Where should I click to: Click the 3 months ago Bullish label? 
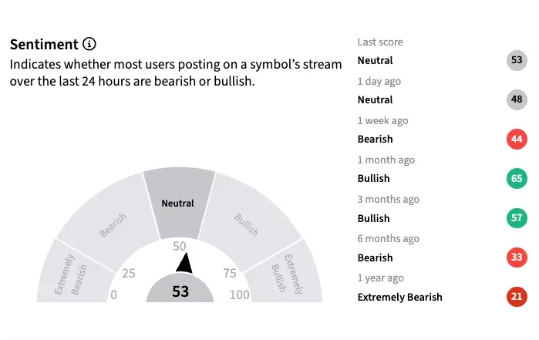pyautogui.click(x=374, y=218)
